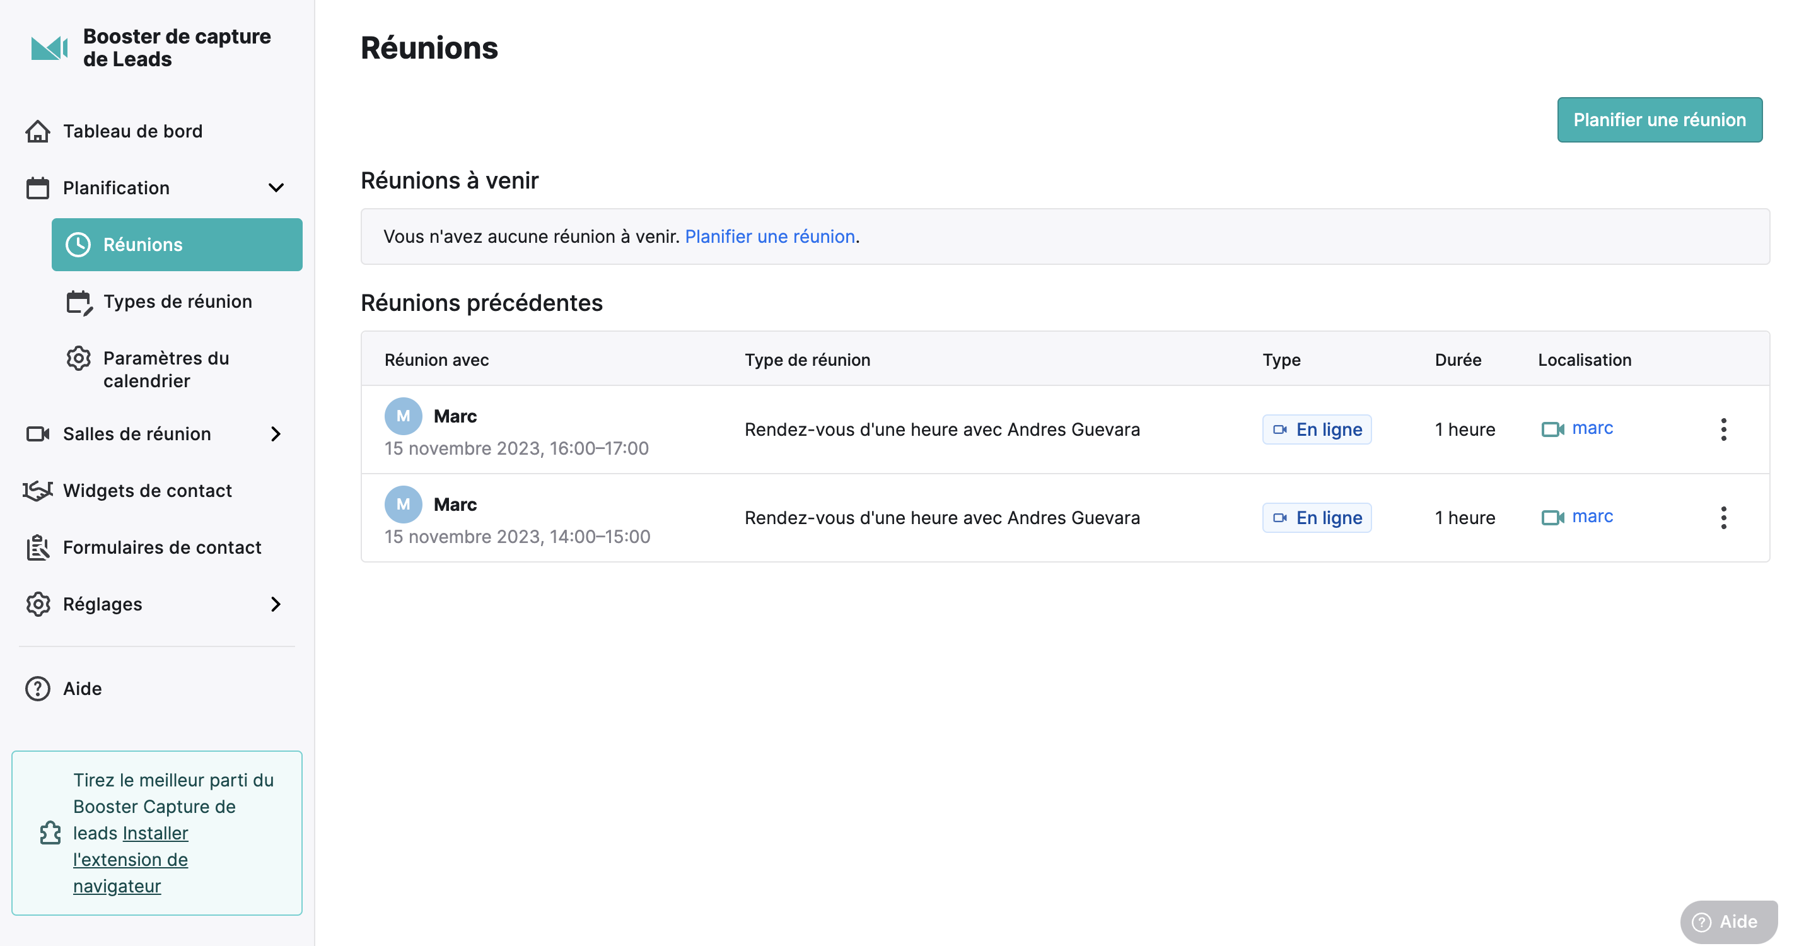Open Paramètres du calendrier
The image size is (1816, 946).
point(166,370)
